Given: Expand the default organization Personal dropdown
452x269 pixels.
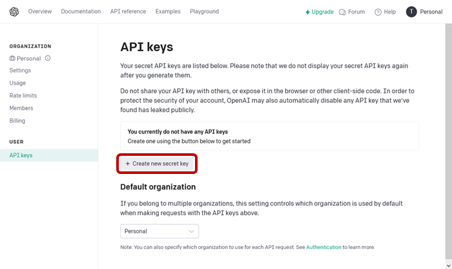Looking at the screenshot, I should coord(159,231).
